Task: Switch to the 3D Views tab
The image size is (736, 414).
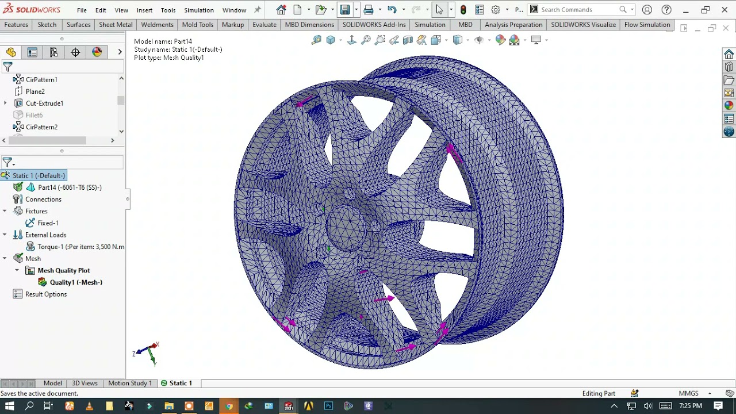Action: (85, 383)
